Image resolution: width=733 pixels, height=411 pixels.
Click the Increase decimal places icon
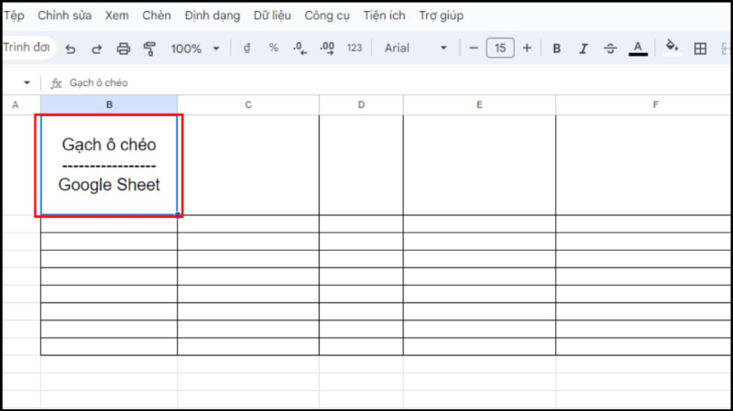(326, 49)
